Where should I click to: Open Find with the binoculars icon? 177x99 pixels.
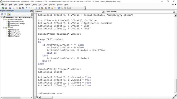tap(23, 8)
